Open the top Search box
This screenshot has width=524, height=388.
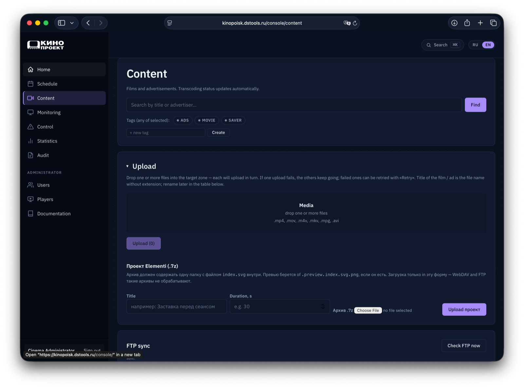[x=442, y=45]
